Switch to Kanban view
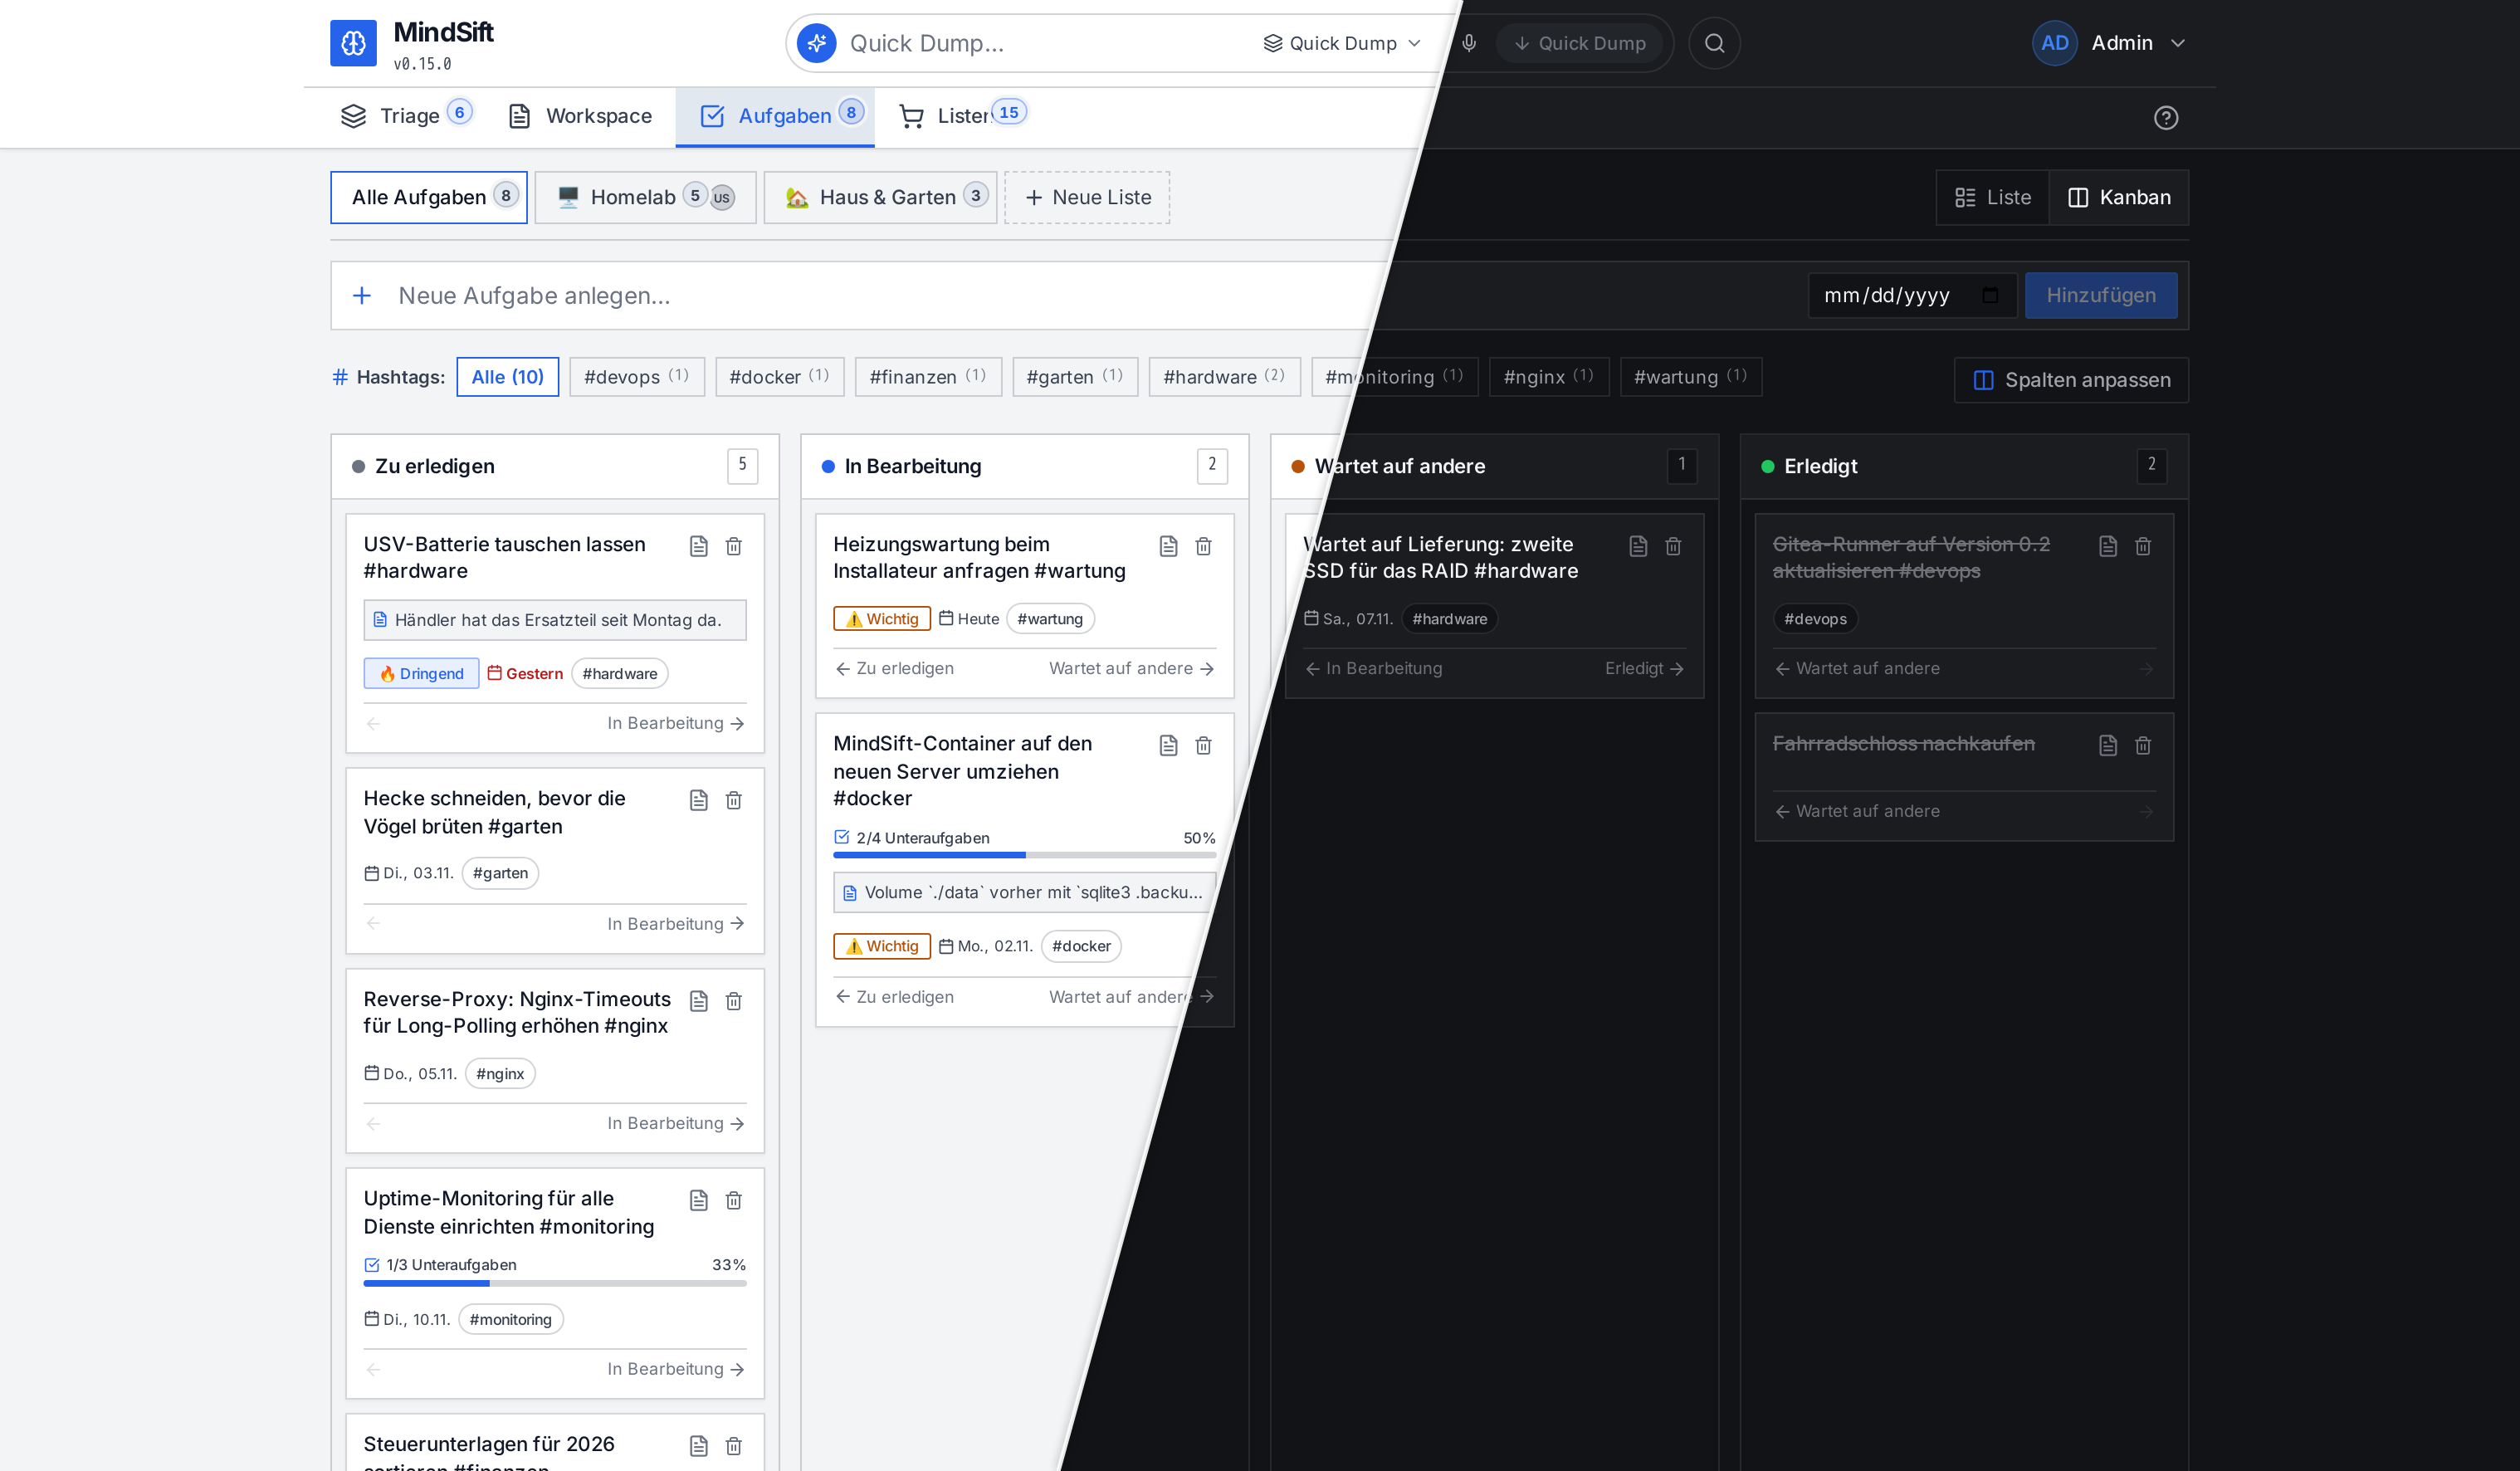 (2119, 197)
